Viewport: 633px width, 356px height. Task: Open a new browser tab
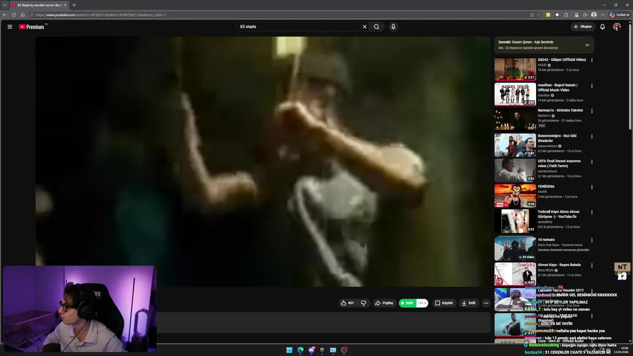click(x=74, y=5)
